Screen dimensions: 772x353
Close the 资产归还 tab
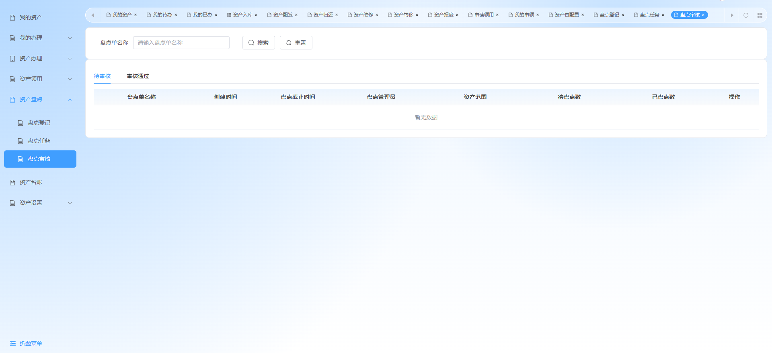(x=337, y=15)
